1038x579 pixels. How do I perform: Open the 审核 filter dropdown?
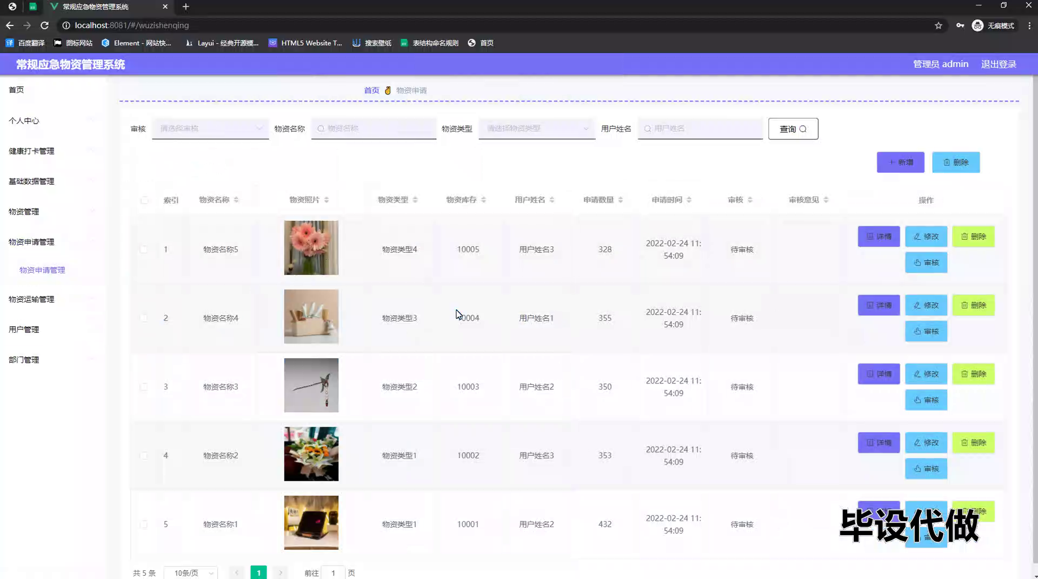(x=210, y=129)
